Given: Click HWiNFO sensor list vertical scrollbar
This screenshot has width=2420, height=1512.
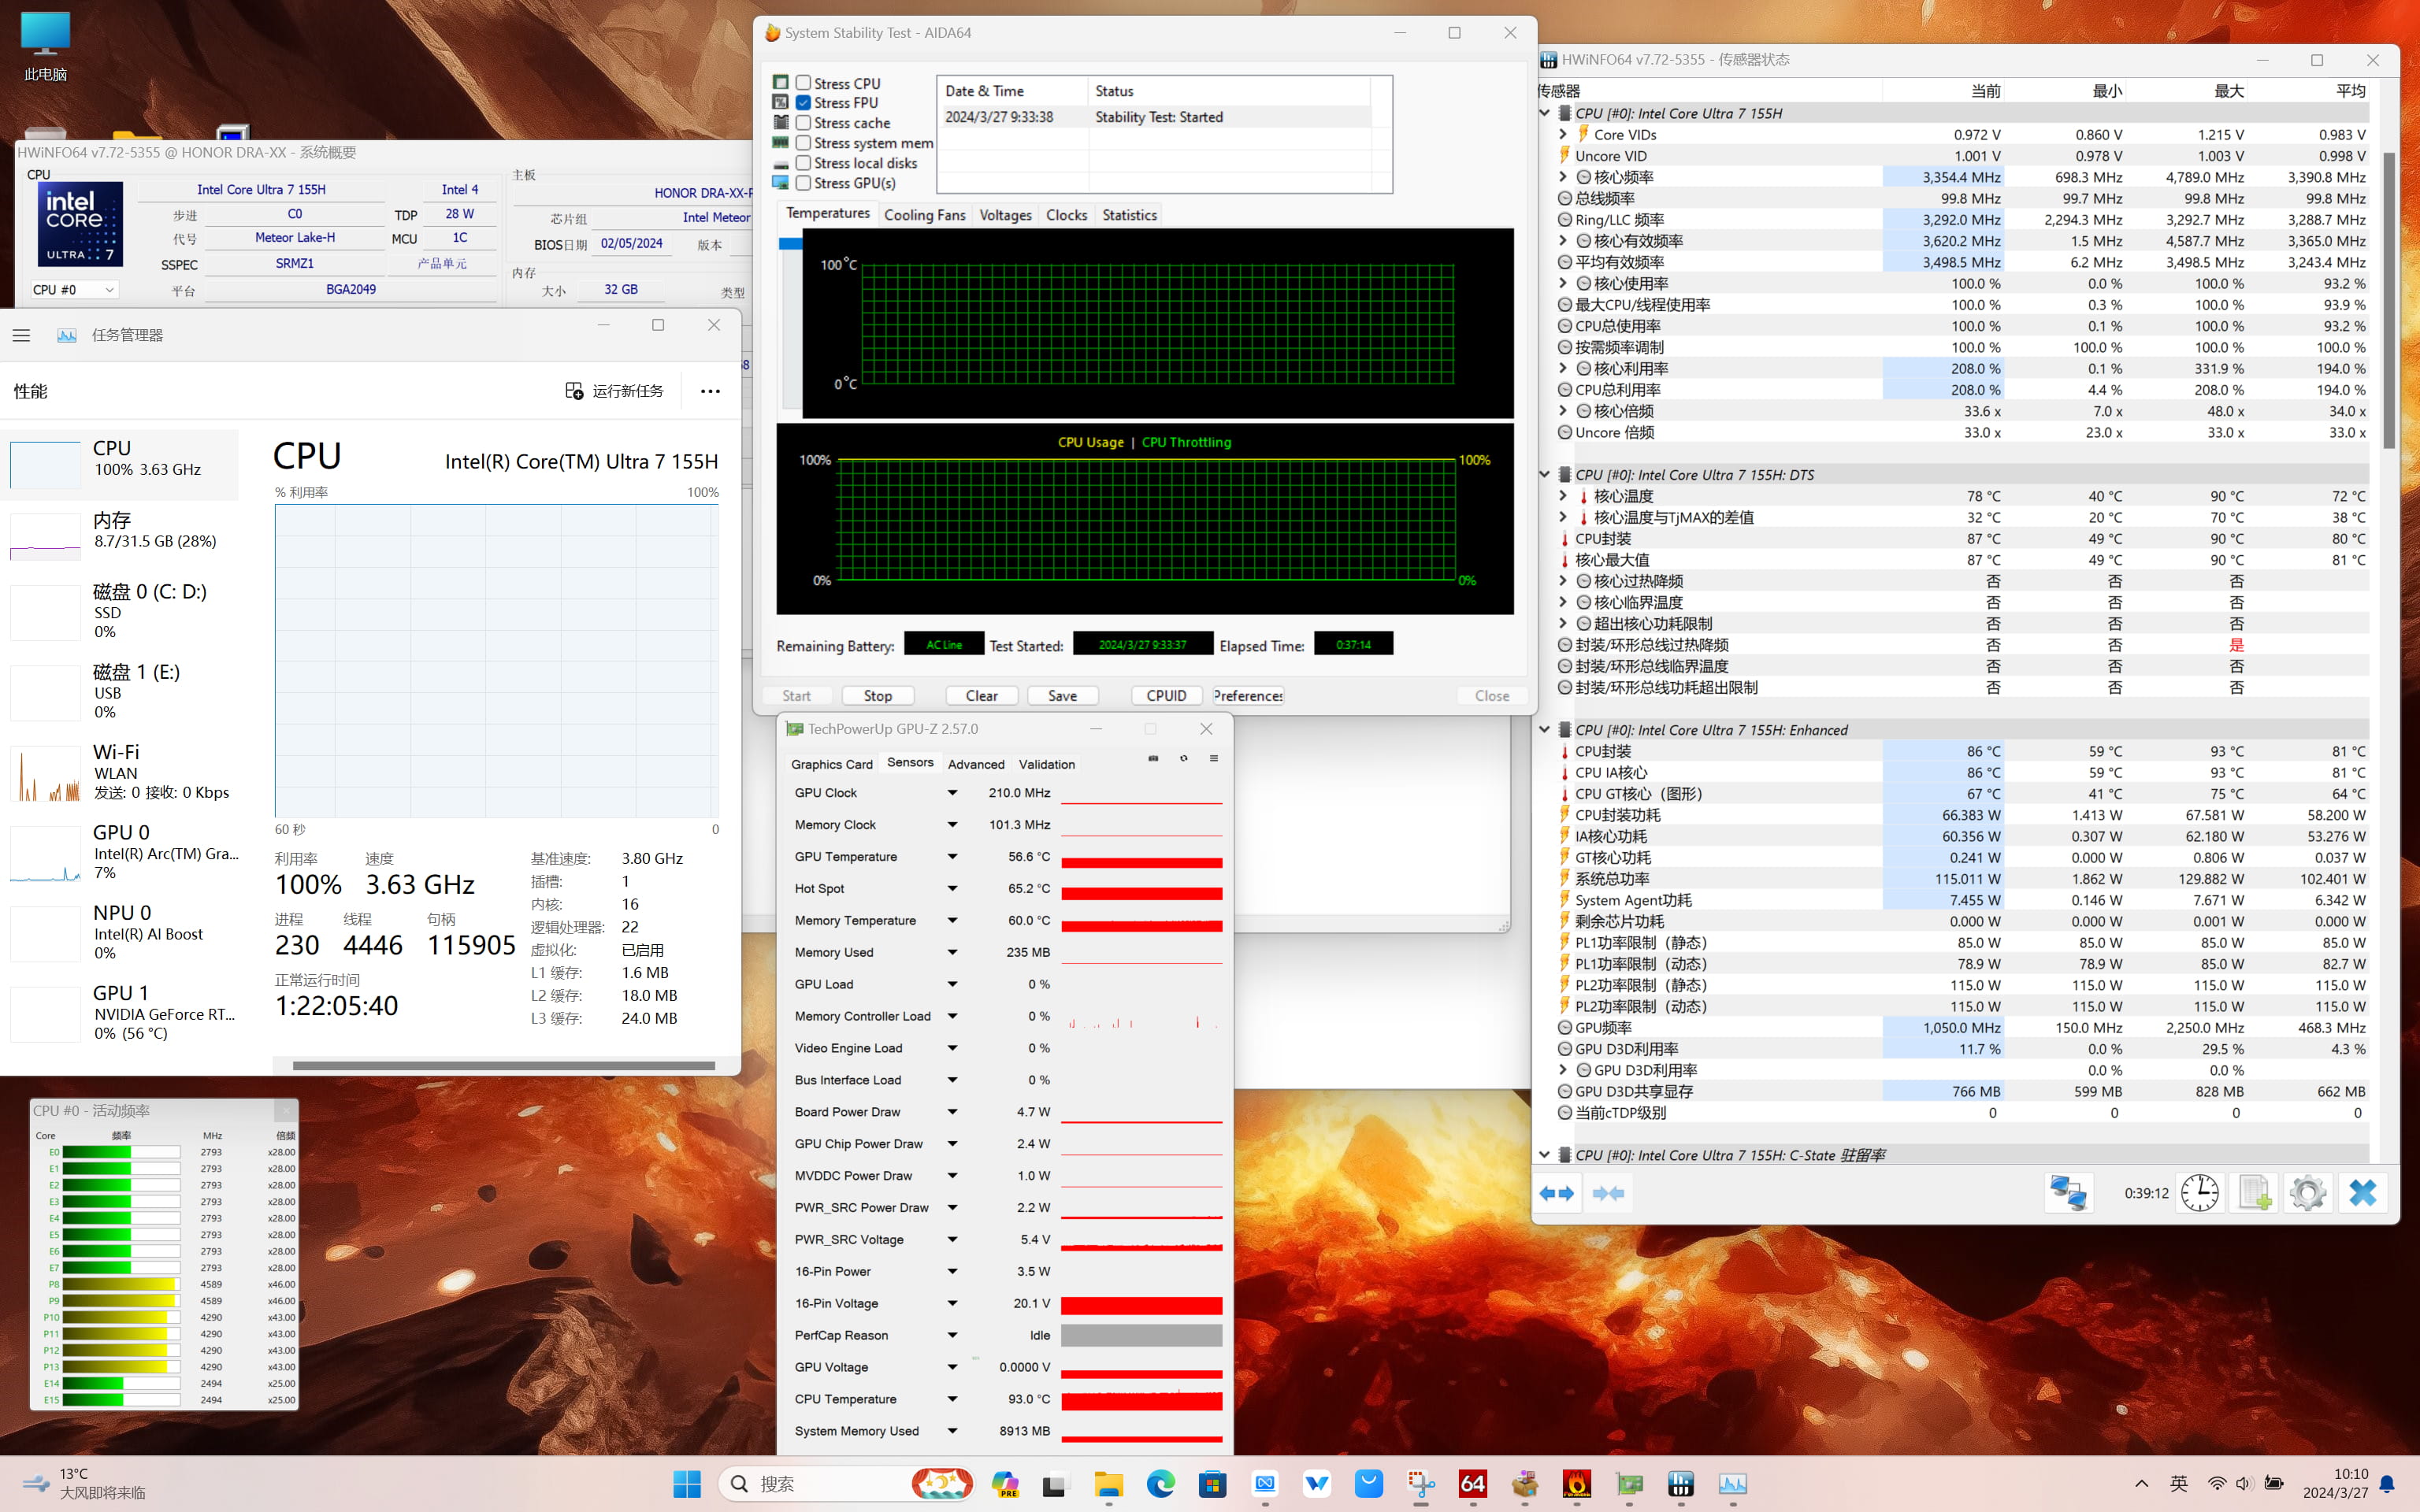Looking at the screenshot, I should point(2389,300).
